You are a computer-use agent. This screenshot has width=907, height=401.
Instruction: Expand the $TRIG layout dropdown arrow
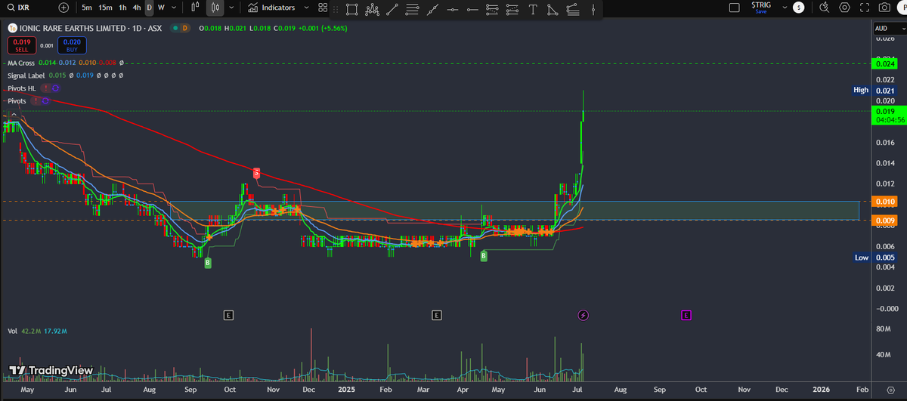783,8
